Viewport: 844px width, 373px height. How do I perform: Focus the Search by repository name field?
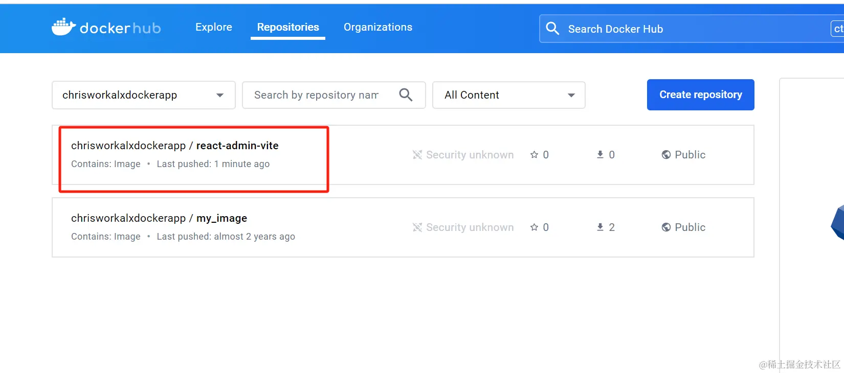334,95
